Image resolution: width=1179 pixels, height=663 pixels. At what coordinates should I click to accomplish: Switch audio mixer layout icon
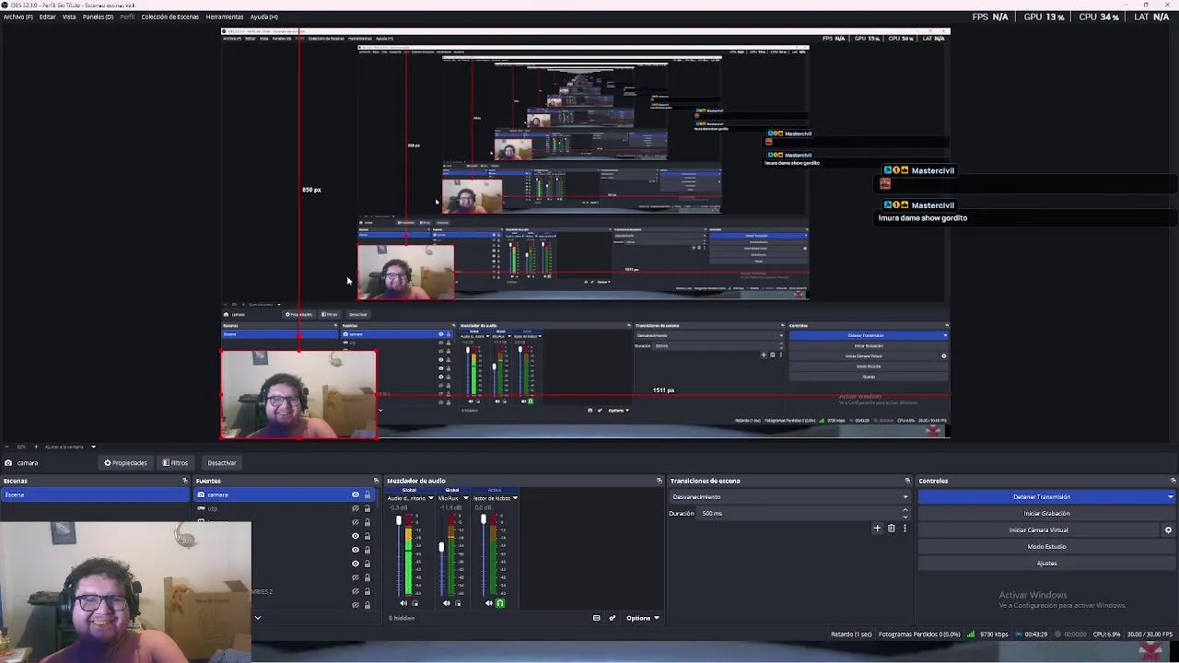(x=596, y=618)
